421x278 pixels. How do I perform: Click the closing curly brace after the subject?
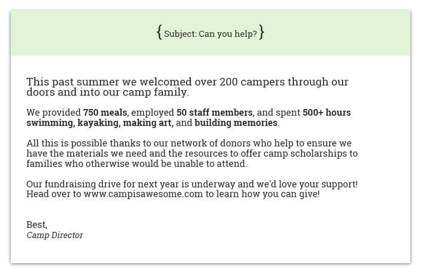pos(262,33)
